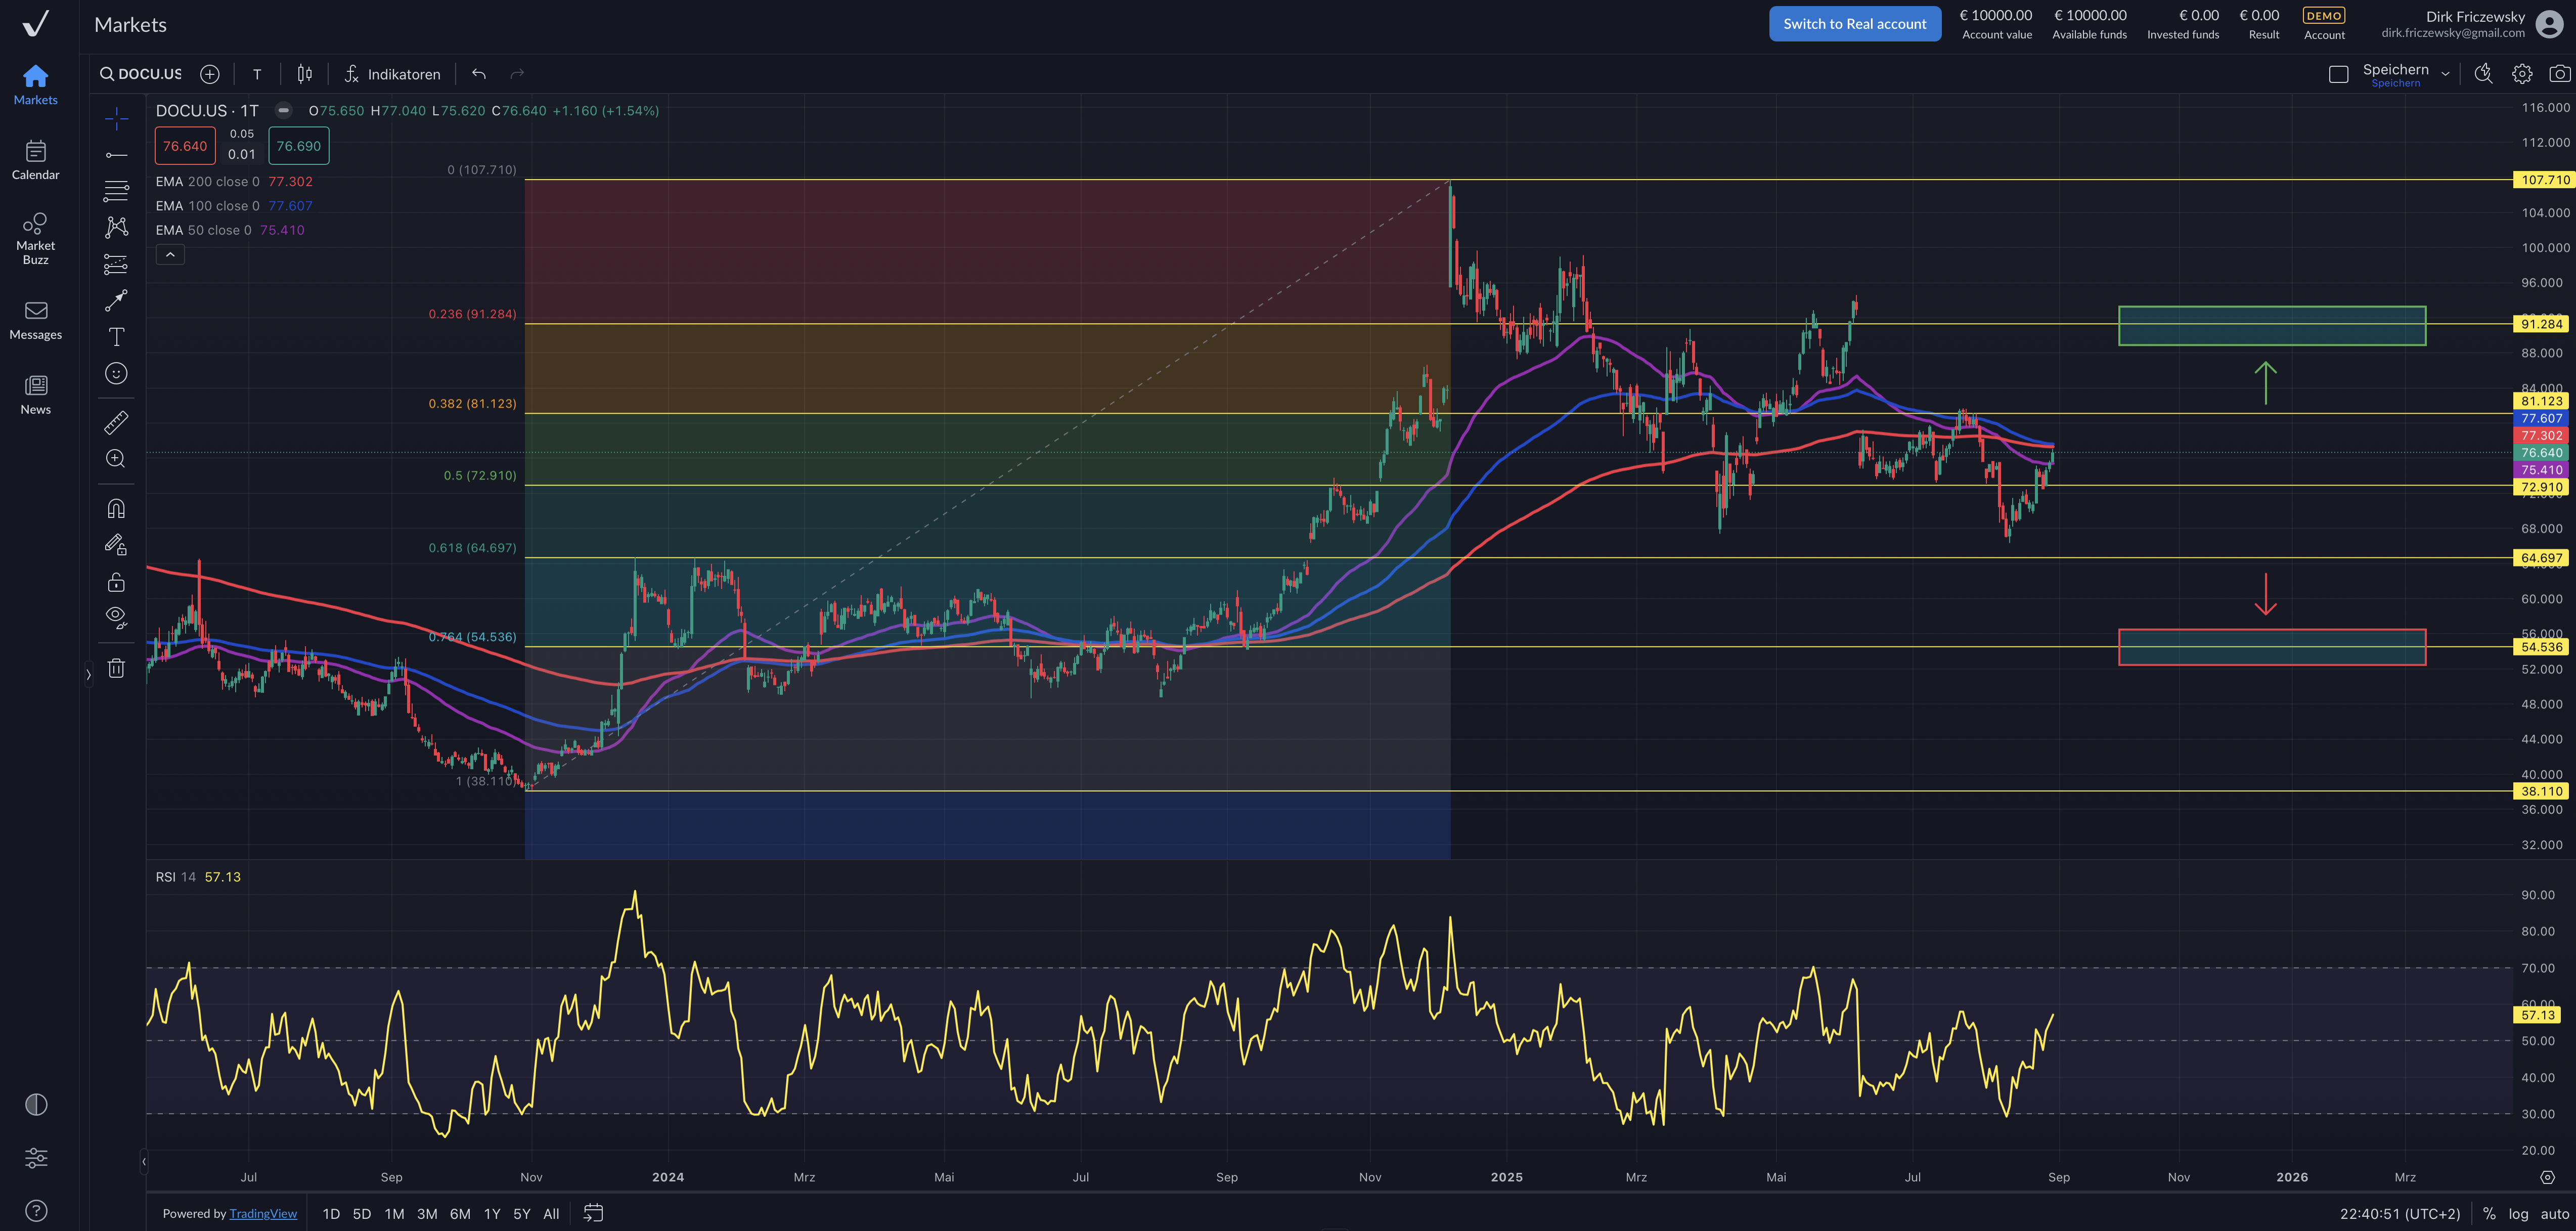The width and height of the screenshot is (2576, 1231).
Task: Take a chart snapshot with camera icon
Action: pyautogui.click(x=2559, y=74)
